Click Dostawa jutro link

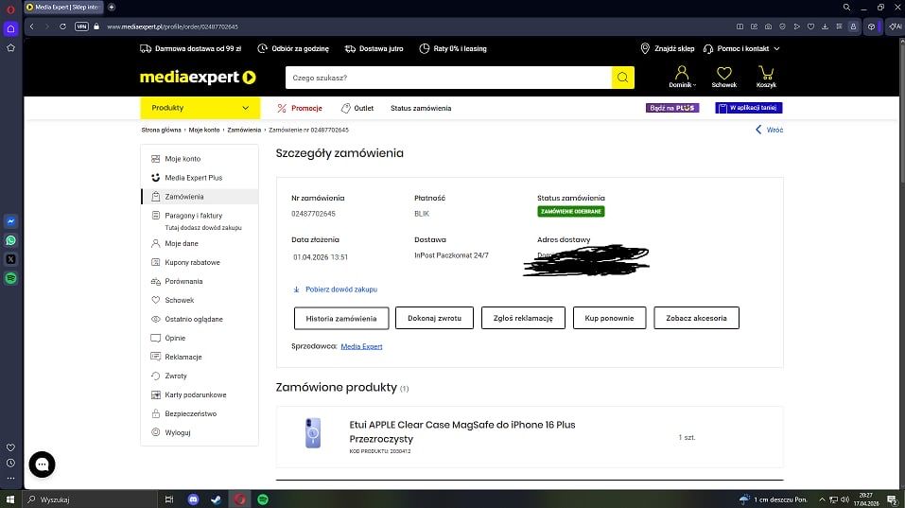point(374,48)
